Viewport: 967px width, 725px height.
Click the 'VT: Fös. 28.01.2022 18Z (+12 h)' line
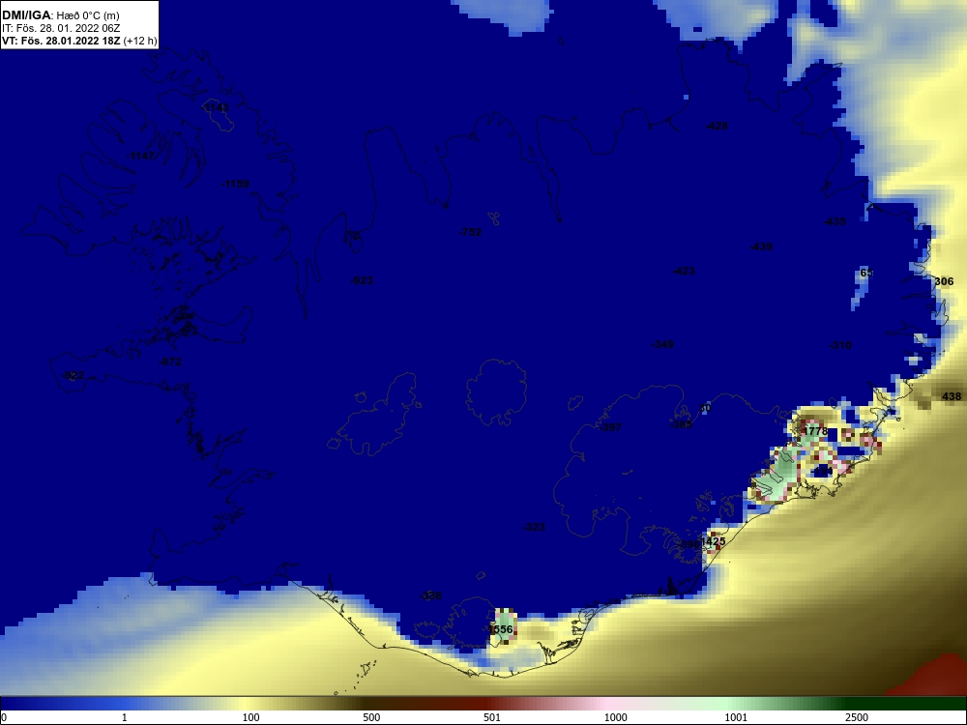(79, 41)
